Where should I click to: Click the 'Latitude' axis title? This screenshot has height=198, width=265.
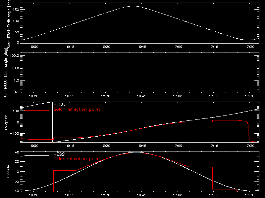coord(8,172)
